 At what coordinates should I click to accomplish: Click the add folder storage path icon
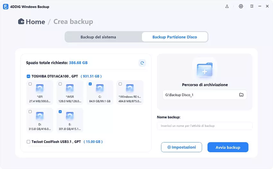point(205,69)
